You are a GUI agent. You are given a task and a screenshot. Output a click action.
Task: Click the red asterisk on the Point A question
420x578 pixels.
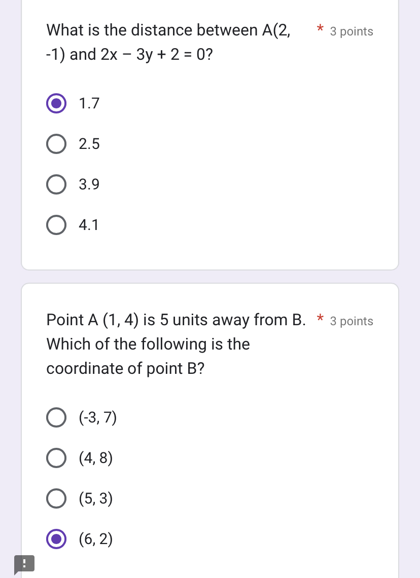320,320
